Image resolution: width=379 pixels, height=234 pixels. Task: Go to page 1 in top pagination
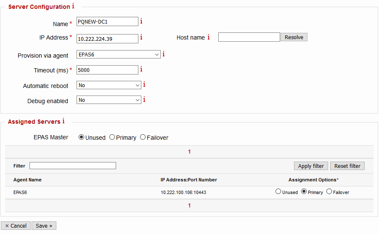click(x=189, y=152)
